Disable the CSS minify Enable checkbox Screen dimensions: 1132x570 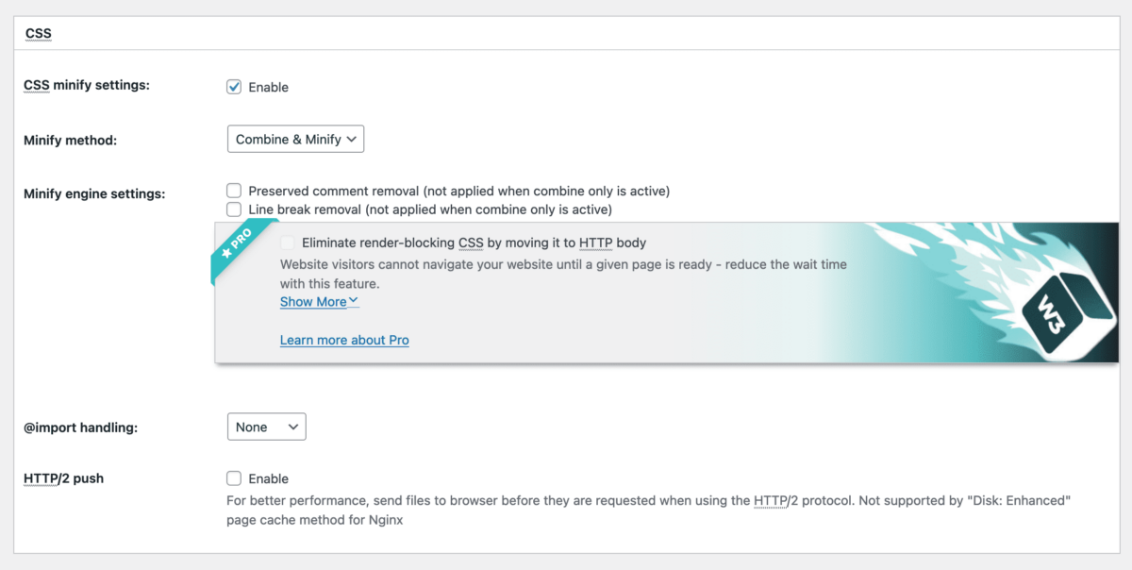[233, 86]
